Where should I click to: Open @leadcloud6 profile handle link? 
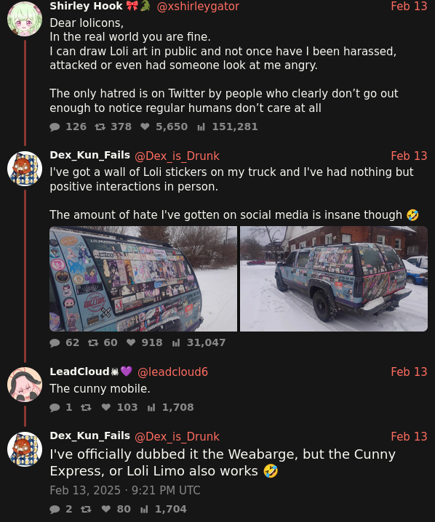tap(173, 372)
